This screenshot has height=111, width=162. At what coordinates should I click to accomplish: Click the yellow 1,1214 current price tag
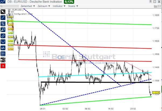tap(156, 93)
